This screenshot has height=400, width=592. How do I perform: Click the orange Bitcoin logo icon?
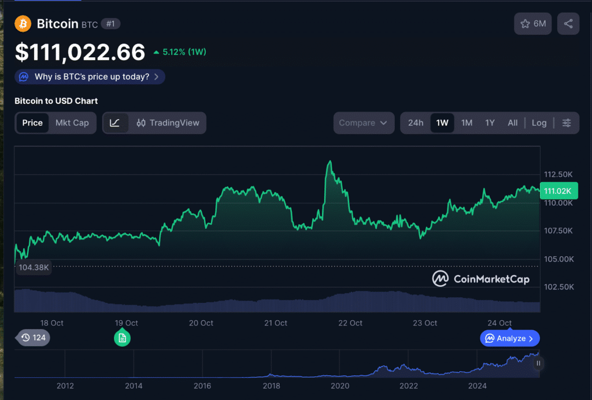tap(23, 24)
